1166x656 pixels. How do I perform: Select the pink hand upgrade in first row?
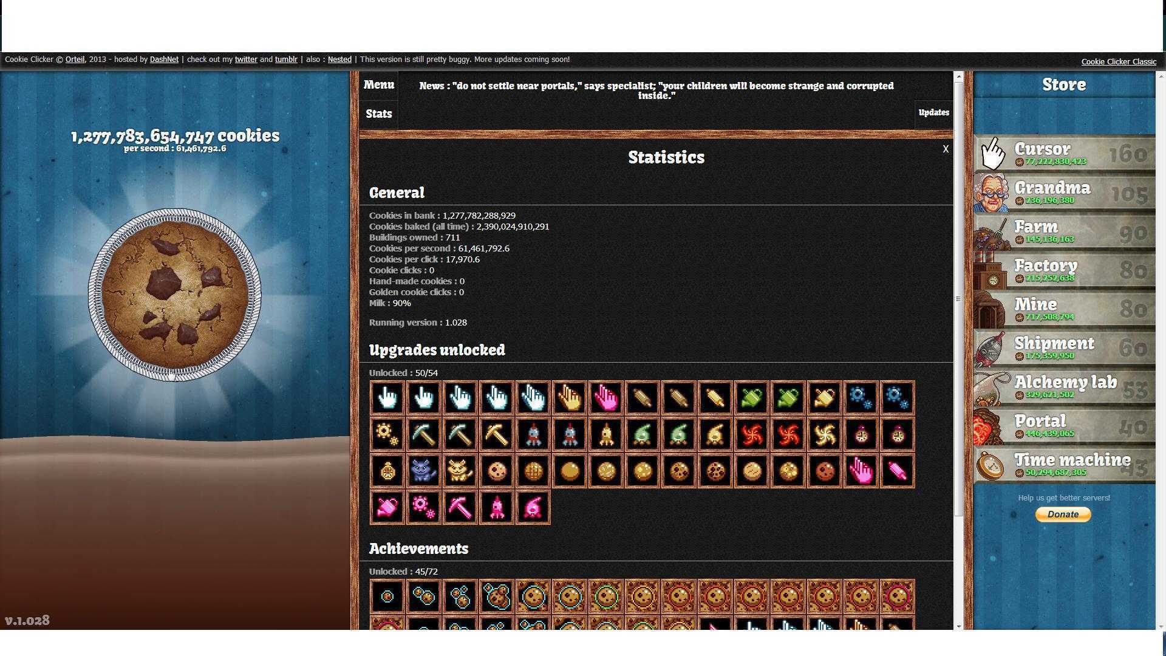[x=606, y=398]
